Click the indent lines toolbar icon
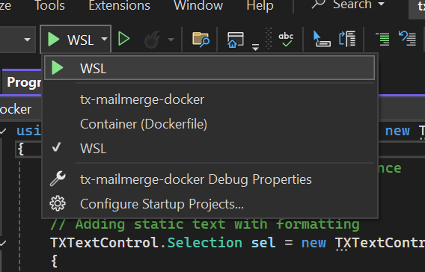 [382, 39]
